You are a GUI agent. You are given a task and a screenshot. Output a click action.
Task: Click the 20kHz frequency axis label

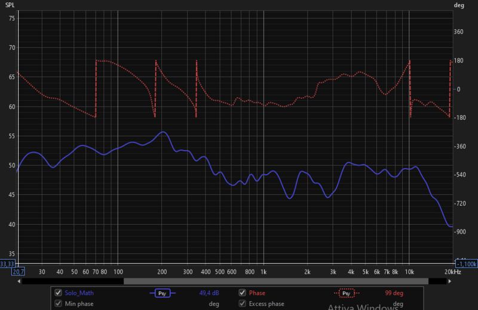tap(453, 272)
